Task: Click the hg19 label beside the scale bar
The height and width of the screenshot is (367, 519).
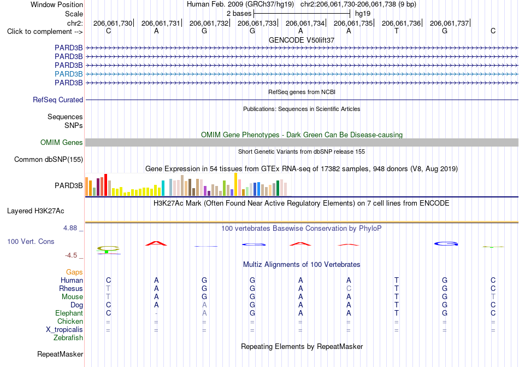Action: [362, 14]
